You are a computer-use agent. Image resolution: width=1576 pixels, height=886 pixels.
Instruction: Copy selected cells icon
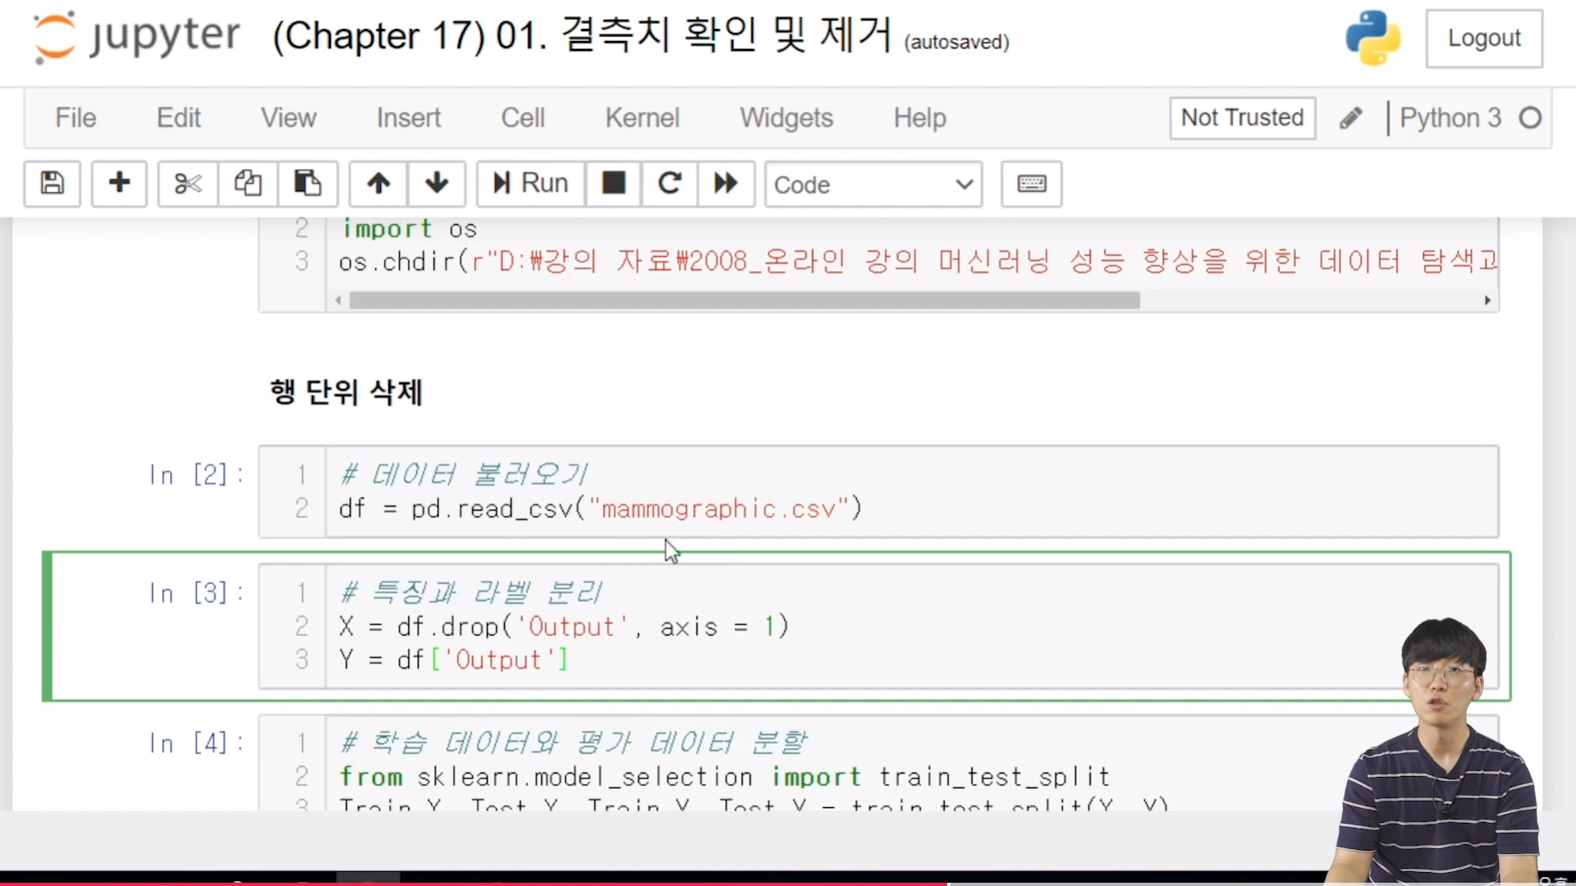pyautogui.click(x=248, y=183)
